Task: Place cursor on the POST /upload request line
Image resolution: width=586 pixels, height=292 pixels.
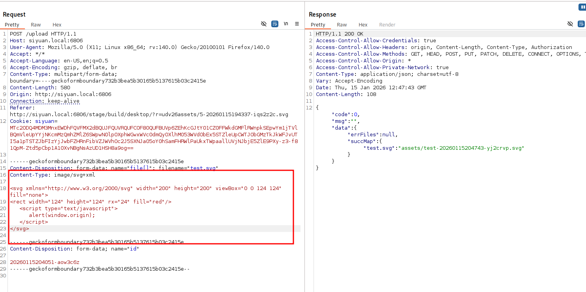Action: point(43,34)
